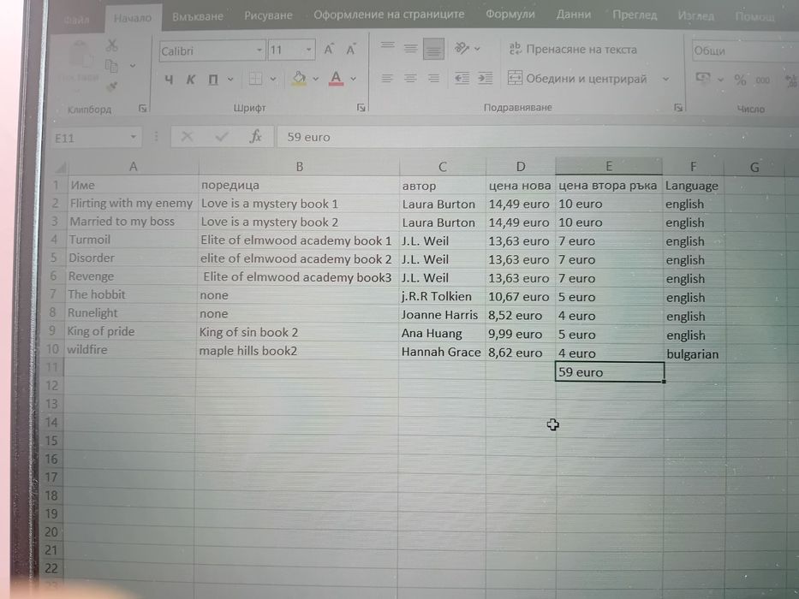
Task: Open the borders dropdown arrow
Action: tap(273, 79)
